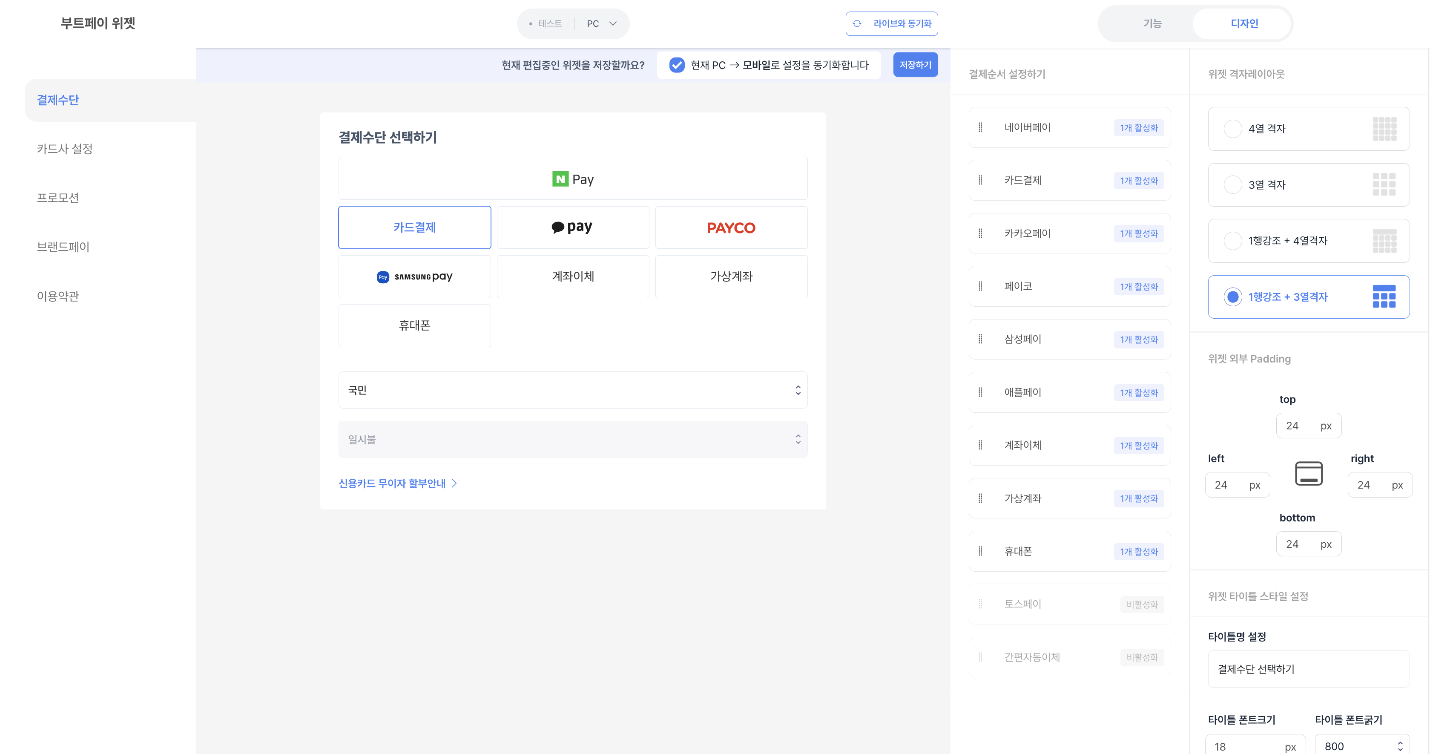This screenshot has width=1430, height=754.
Task: Click the 저장하기 button
Action: tap(915, 64)
